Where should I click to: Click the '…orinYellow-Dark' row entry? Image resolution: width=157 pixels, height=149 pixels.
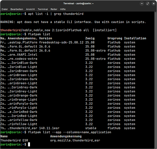coord(23,120)
